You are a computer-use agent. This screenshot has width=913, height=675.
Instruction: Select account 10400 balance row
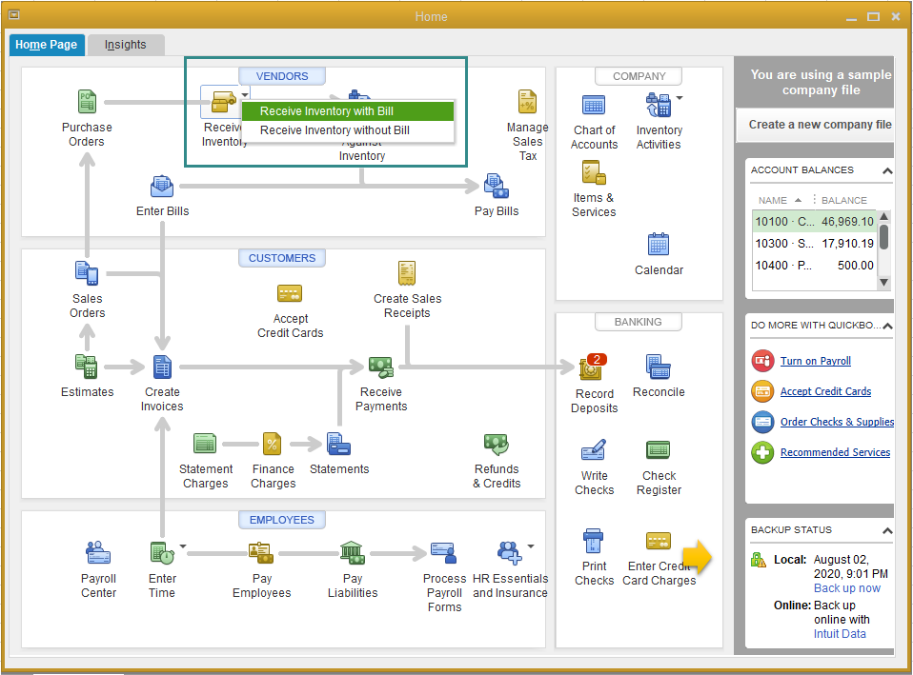pyautogui.click(x=815, y=266)
